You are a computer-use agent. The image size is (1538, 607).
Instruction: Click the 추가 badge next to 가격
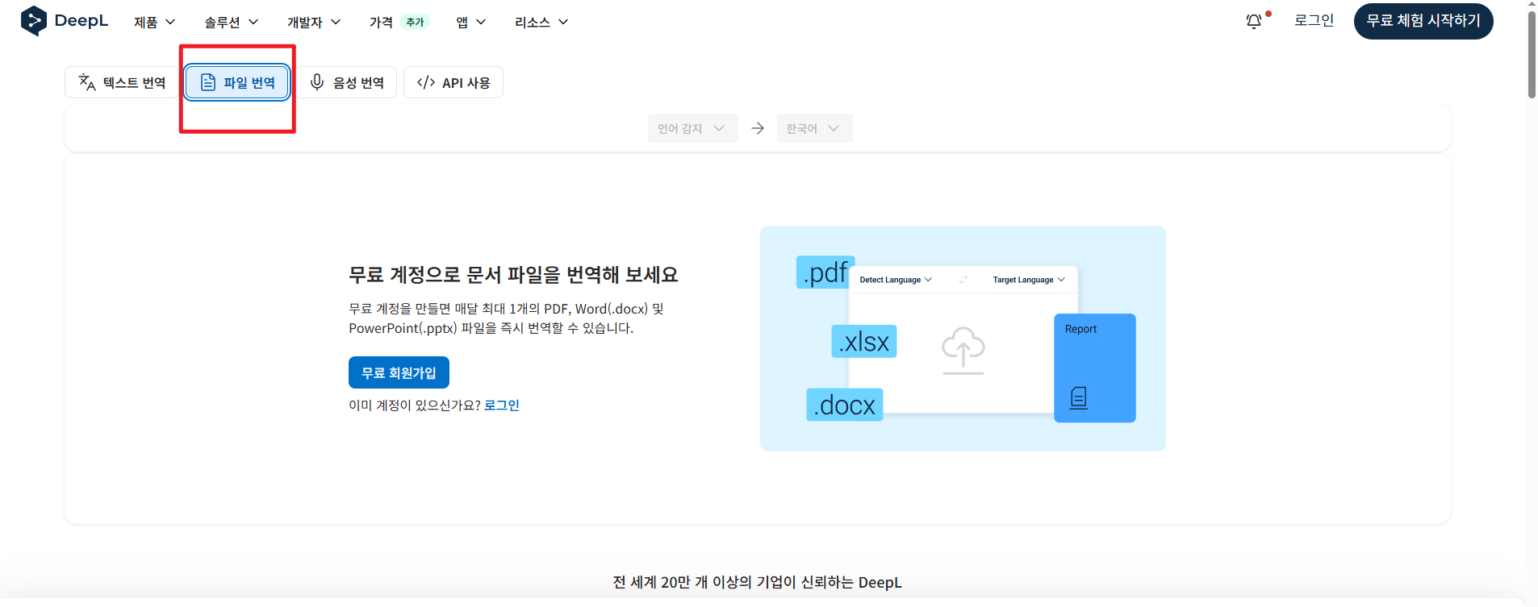415,22
